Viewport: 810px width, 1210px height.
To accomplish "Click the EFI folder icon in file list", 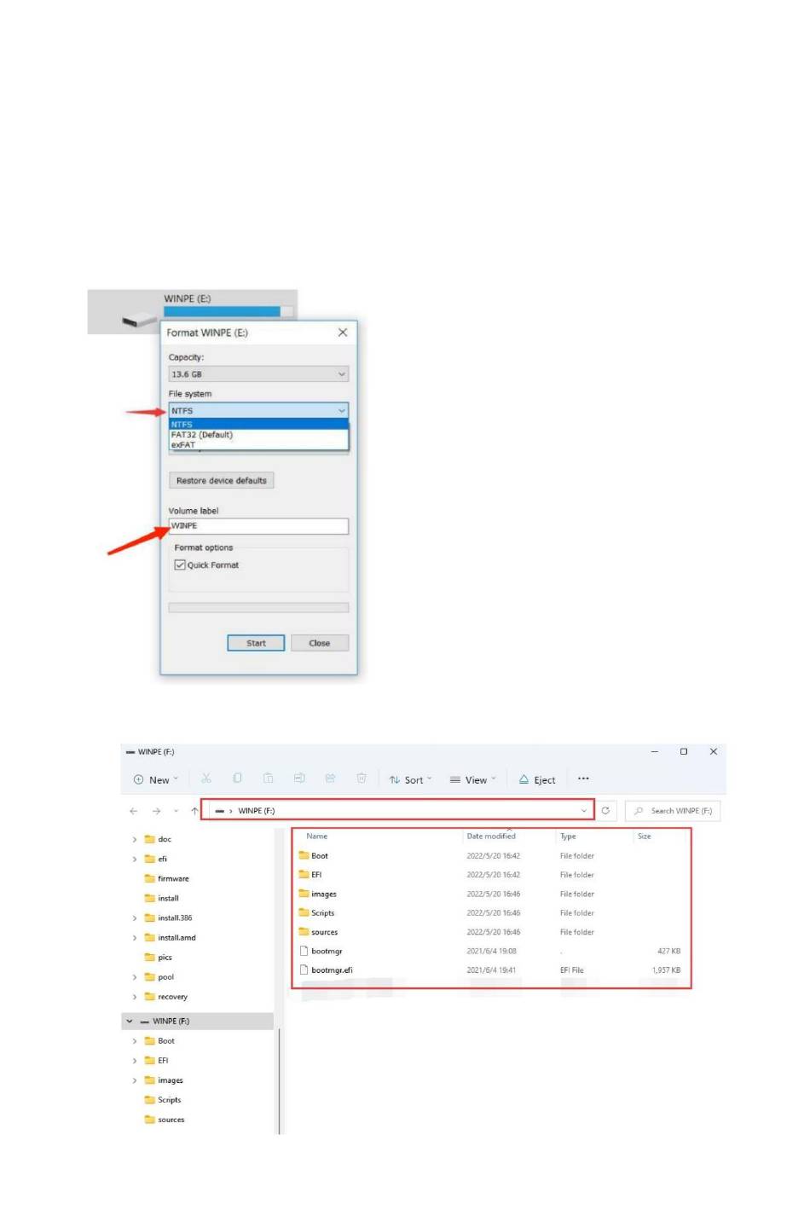I will (304, 875).
